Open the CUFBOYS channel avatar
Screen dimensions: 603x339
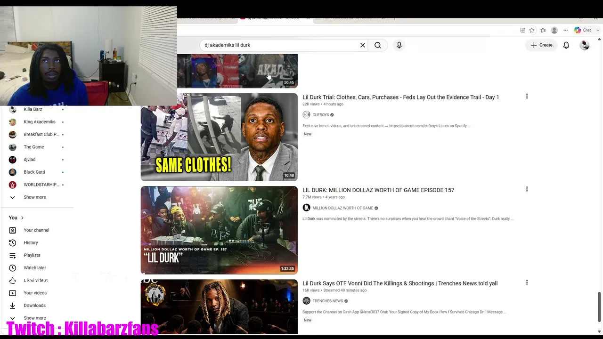(306, 115)
